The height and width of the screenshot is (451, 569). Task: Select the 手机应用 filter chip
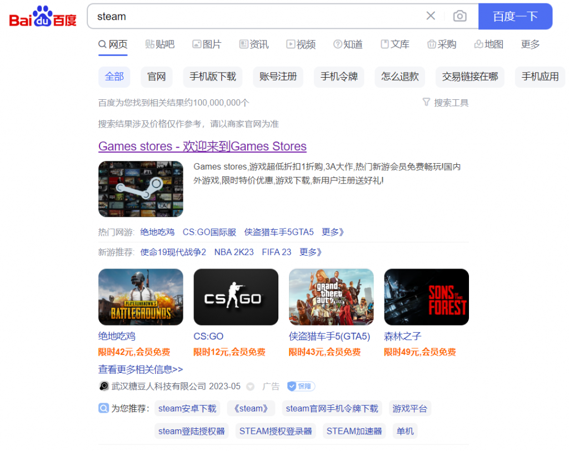[x=540, y=77]
